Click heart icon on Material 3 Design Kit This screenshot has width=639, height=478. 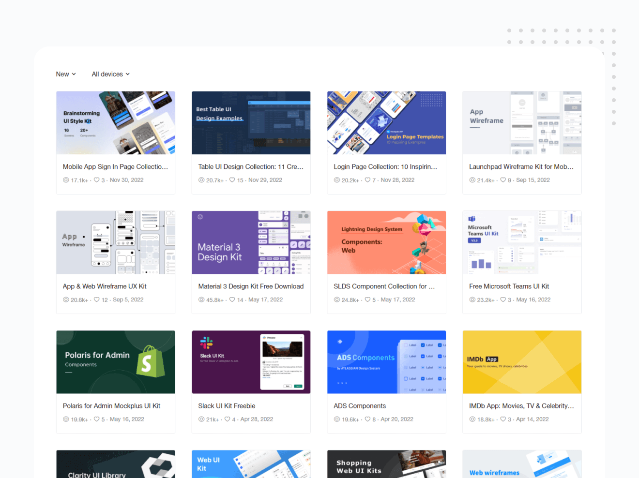pyautogui.click(x=232, y=299)
